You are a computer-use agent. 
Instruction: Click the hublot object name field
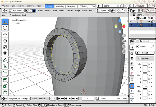point(148,53)
